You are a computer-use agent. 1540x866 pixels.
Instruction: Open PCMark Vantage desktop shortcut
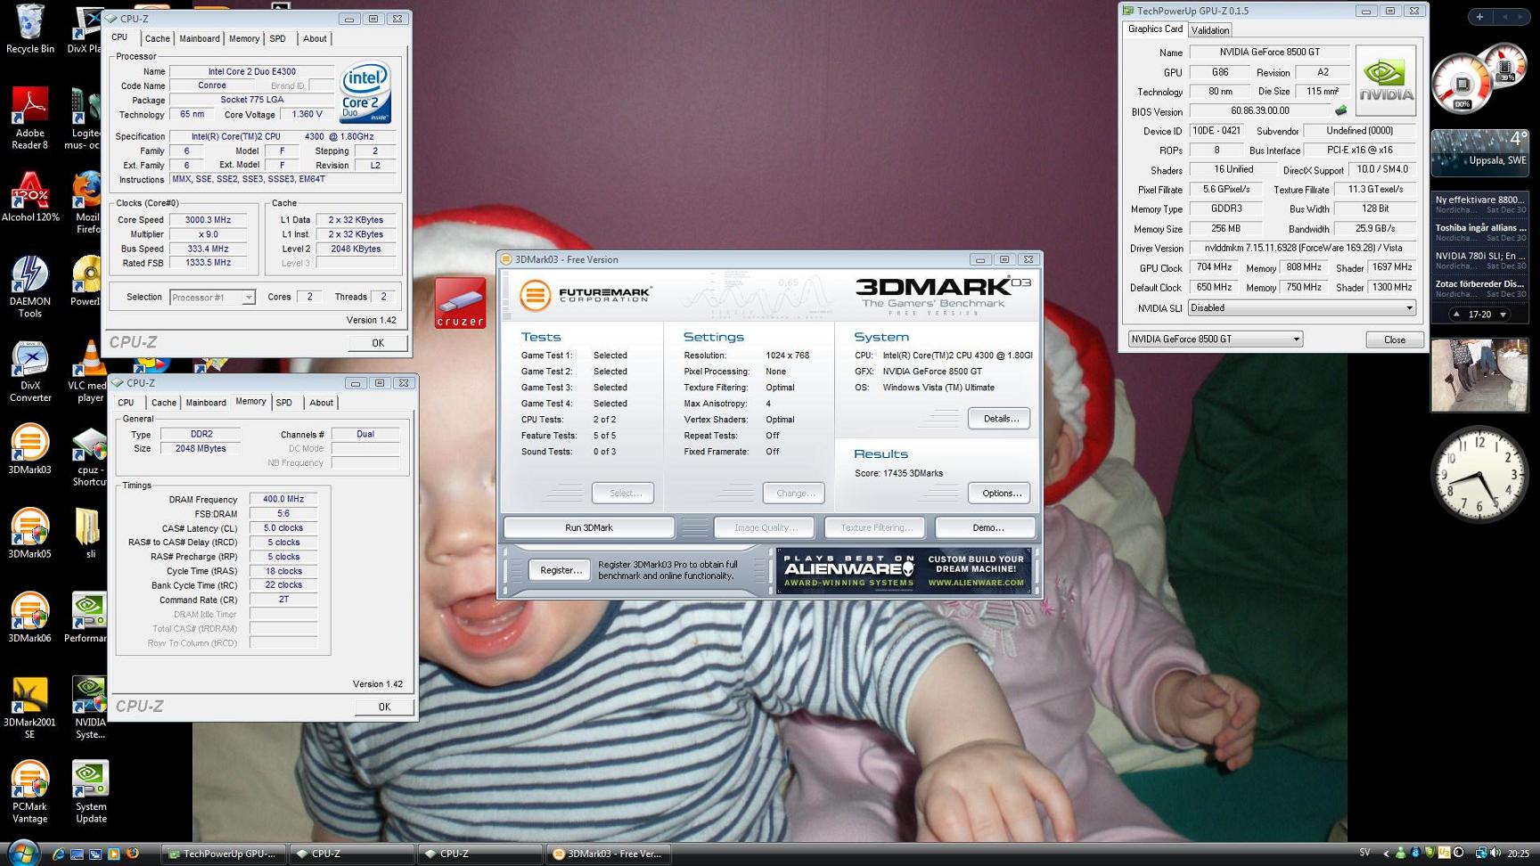click(29, 792)
